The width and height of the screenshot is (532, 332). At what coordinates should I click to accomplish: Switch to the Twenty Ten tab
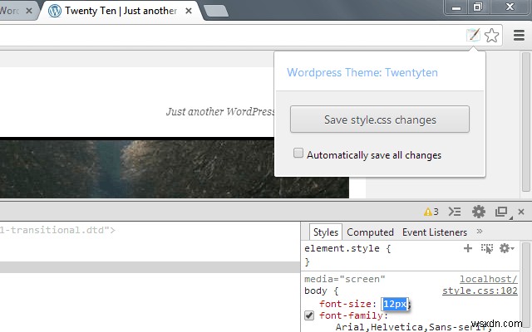(x=121, y=11)
